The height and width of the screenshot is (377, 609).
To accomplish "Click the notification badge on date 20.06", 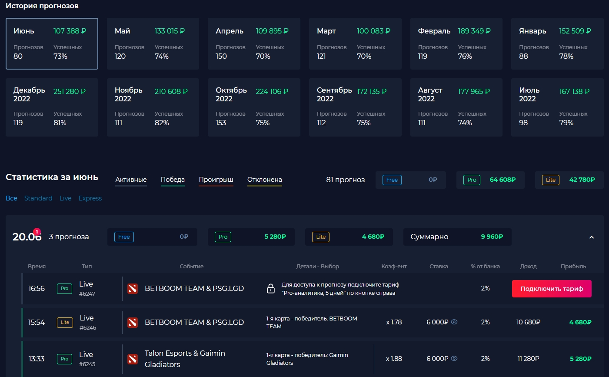I will [37, 232].
